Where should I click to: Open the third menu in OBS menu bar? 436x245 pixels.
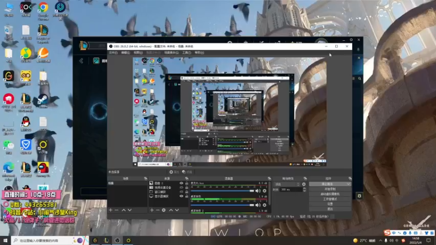138,52
